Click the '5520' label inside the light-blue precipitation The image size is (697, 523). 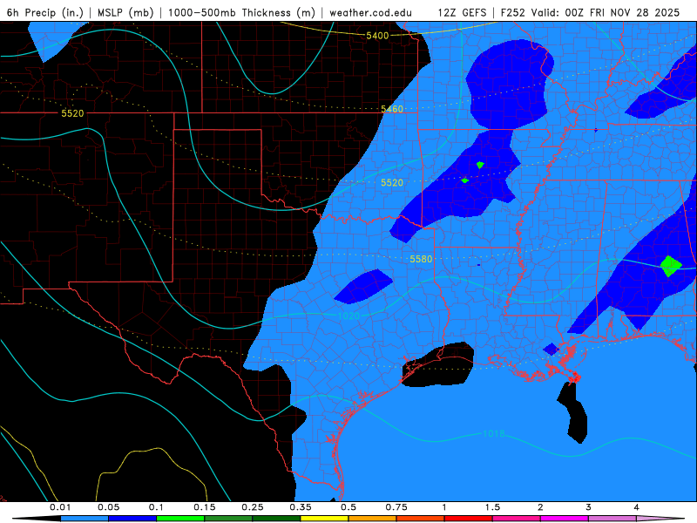(x=392, y=182)
